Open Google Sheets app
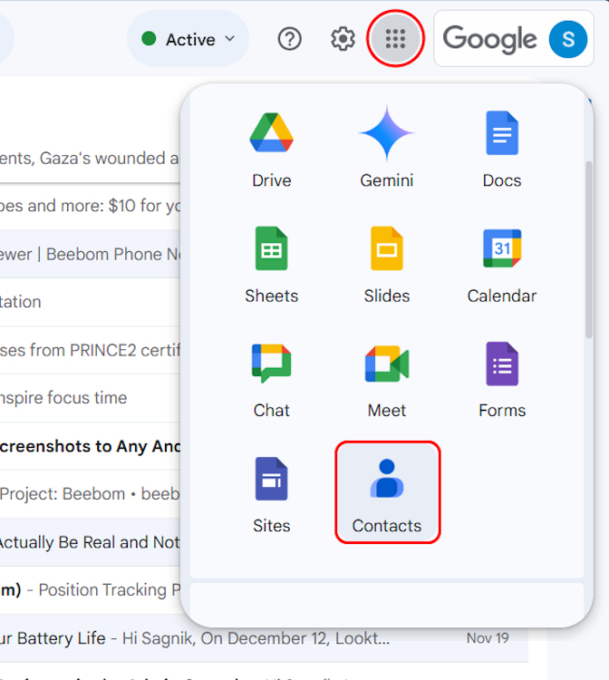This screenshot has height=680, width=609. coord(271,264)
